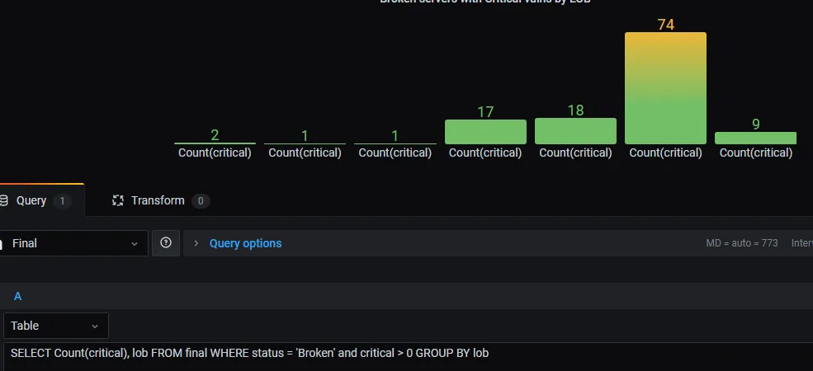Click the Transform tab's transform icon
Screen dimensions: 813x371
(x=117, y=200)
